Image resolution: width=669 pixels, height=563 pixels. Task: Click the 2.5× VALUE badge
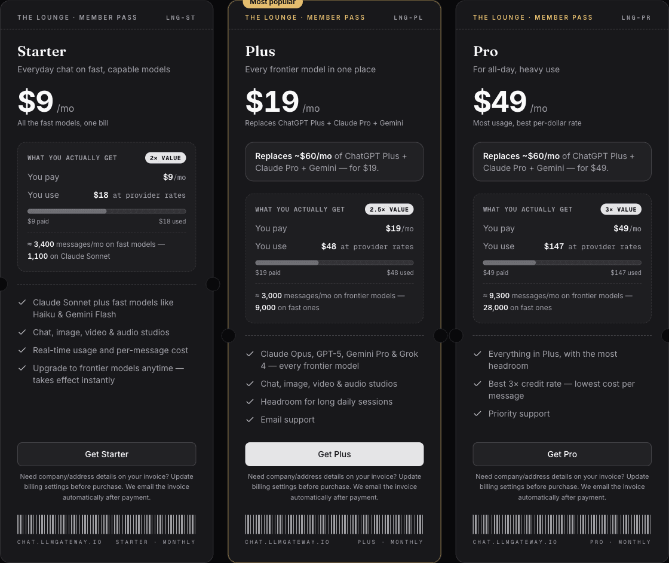pyautogui.click(x=389, y=209)
